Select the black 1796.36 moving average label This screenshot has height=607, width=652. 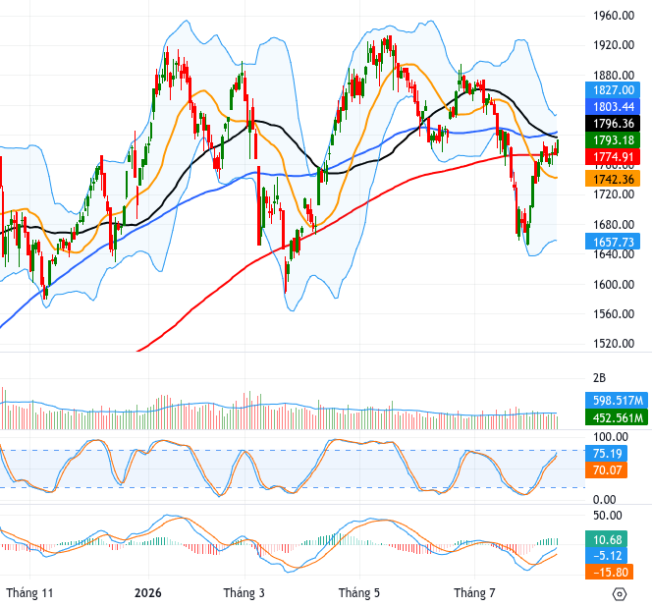pyautogui.click(x=613, y=124)
